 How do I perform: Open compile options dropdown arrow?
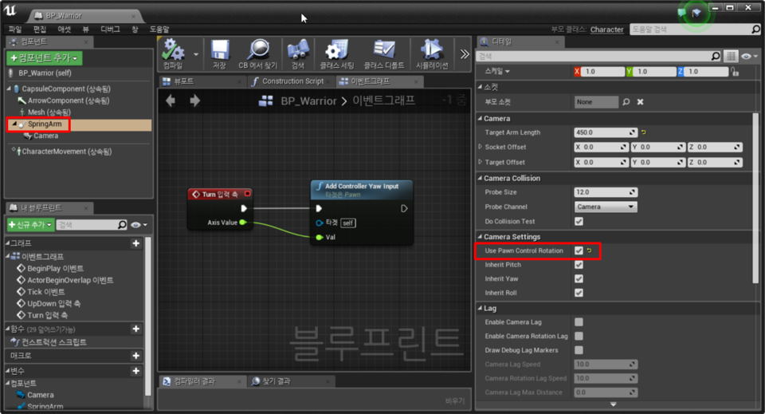point(196,54)
